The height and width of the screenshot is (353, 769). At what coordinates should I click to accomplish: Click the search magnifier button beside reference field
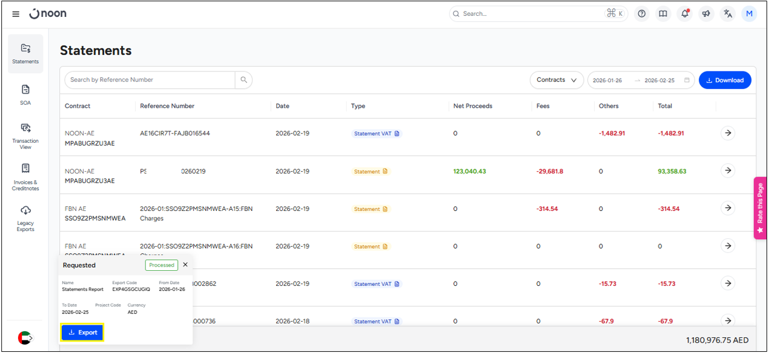click(x=243, y=80)
